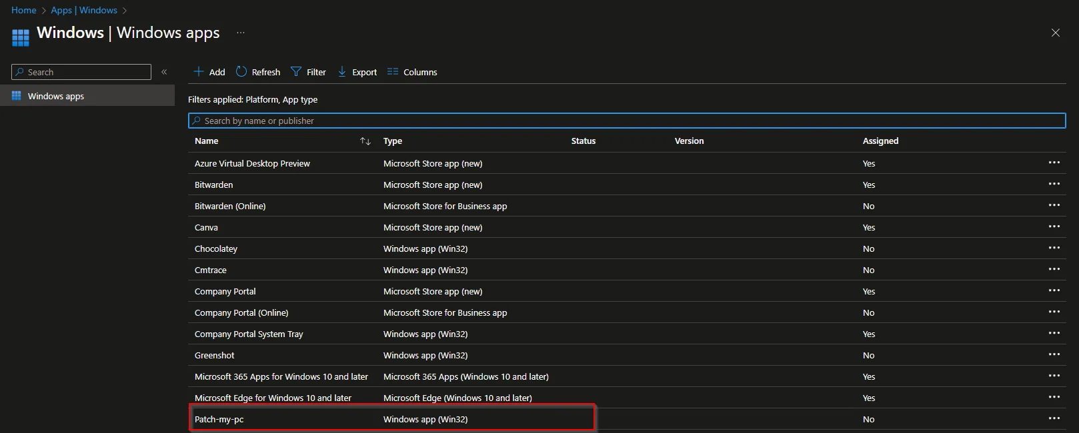Open ellipsis menu for Microsoft Edge row
Image resolution: width=1079 pixels, height=433 pixels.
[x=1054, y=397]
